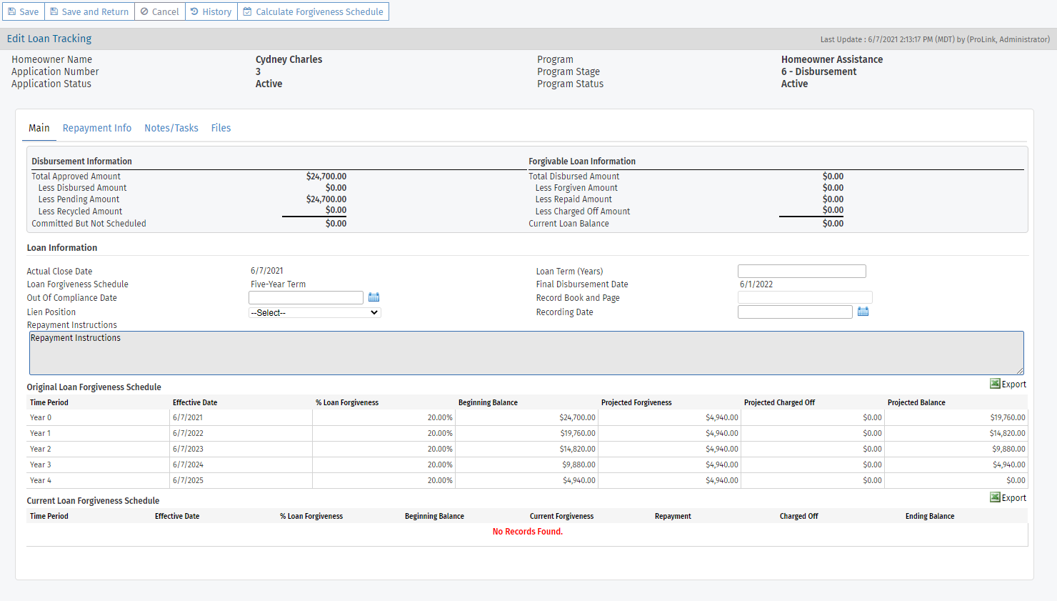Screen dimensions: 1057x601
Task: Open the Notes/Tasks tab
Action: coord(171,128)
